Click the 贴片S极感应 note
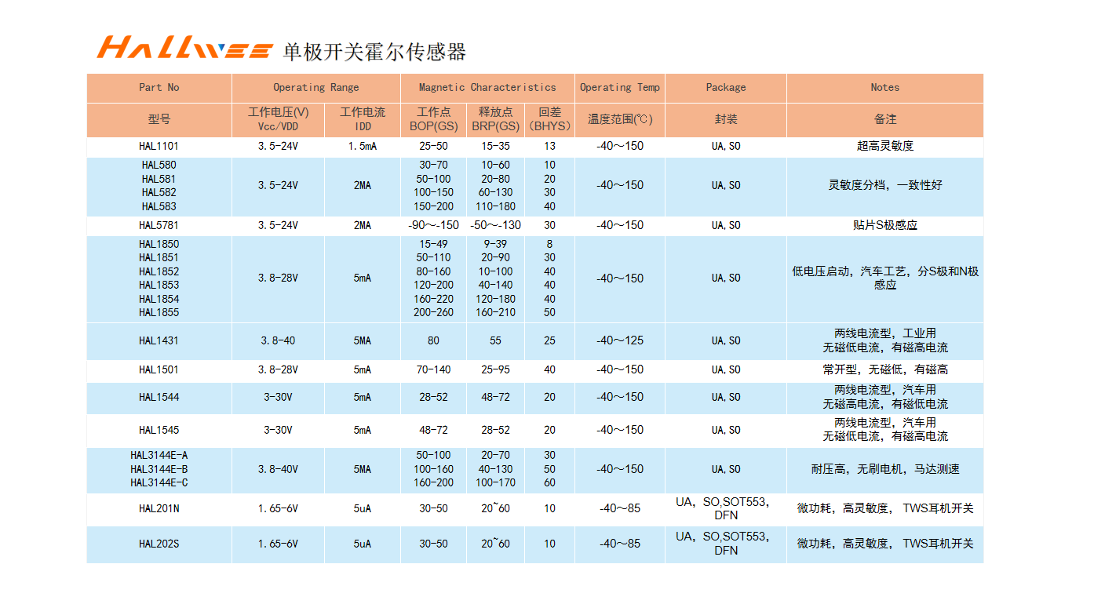 point(885,226)
